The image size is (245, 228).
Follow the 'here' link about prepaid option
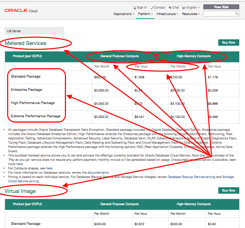click(x=19, y=164)
